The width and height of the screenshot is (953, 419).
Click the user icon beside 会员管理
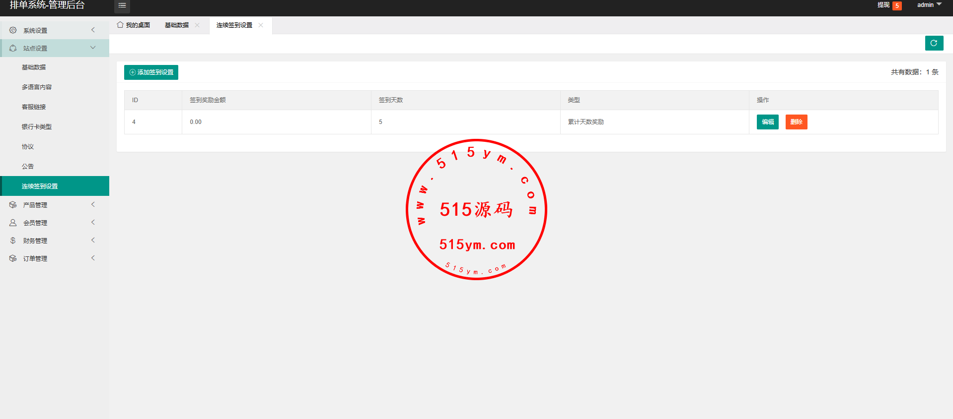[13, 223]
